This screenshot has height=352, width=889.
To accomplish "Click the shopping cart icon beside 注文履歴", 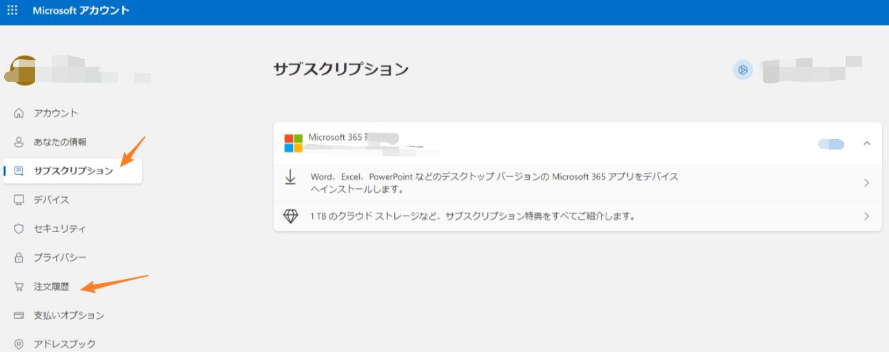I will coord(19,287).
